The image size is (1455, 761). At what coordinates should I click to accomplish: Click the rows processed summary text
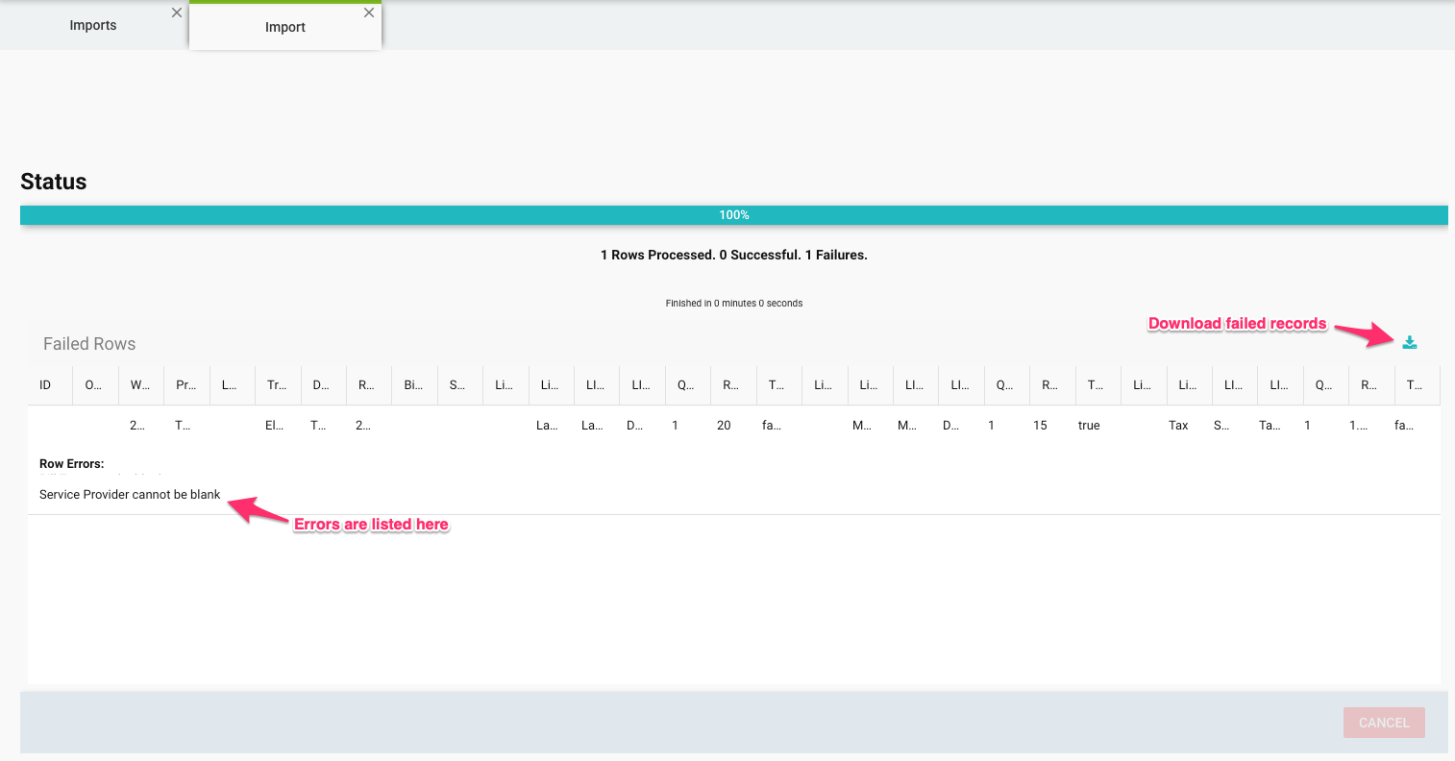point(734,255)
